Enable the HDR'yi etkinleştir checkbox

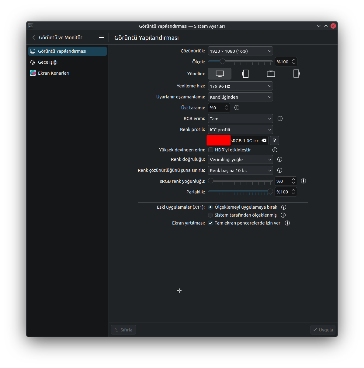click(x=211, y=150)
